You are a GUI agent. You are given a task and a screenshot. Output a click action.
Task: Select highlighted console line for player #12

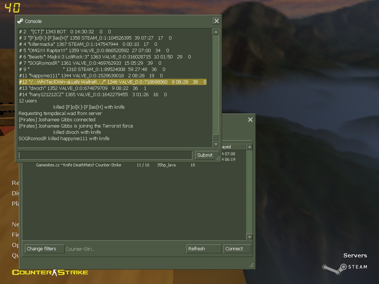[113, 82]
